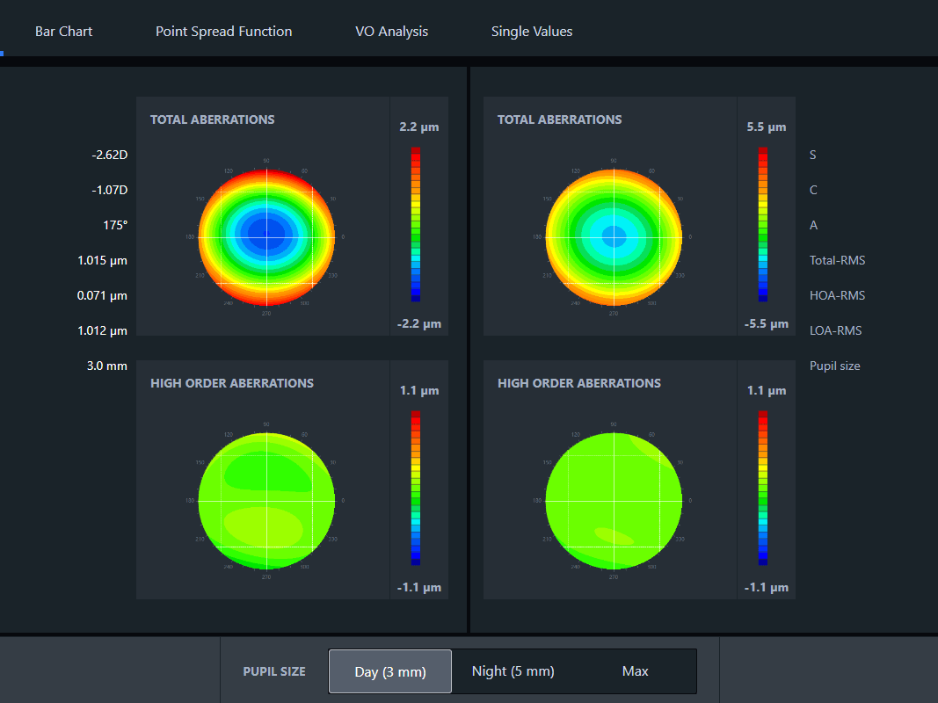Open the Point Spread Function tab
The image size is (938, 703).
click(x=223, y=32)
